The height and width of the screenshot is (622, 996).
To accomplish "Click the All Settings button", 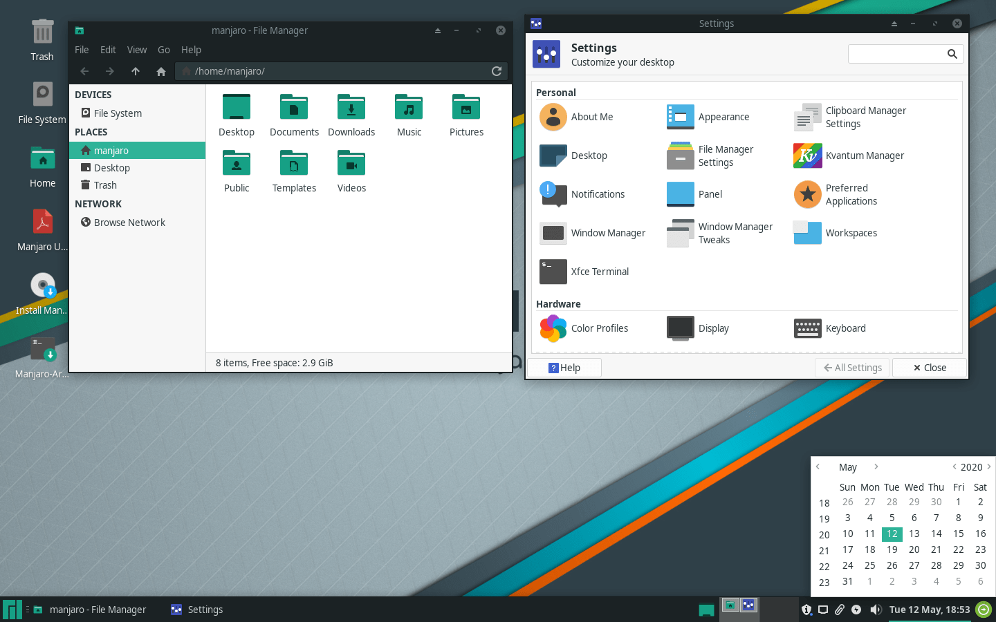I will [x=851, y=368].
